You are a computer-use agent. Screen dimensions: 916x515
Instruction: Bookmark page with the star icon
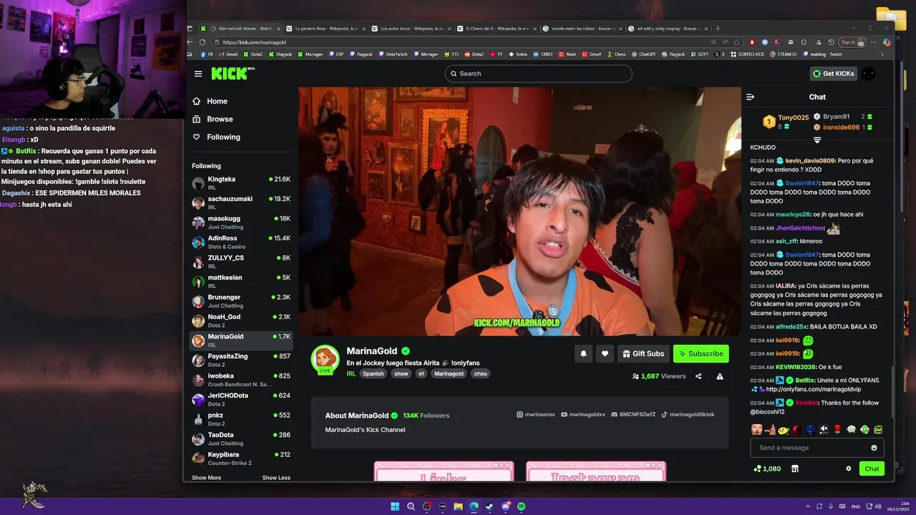[736, 42]
